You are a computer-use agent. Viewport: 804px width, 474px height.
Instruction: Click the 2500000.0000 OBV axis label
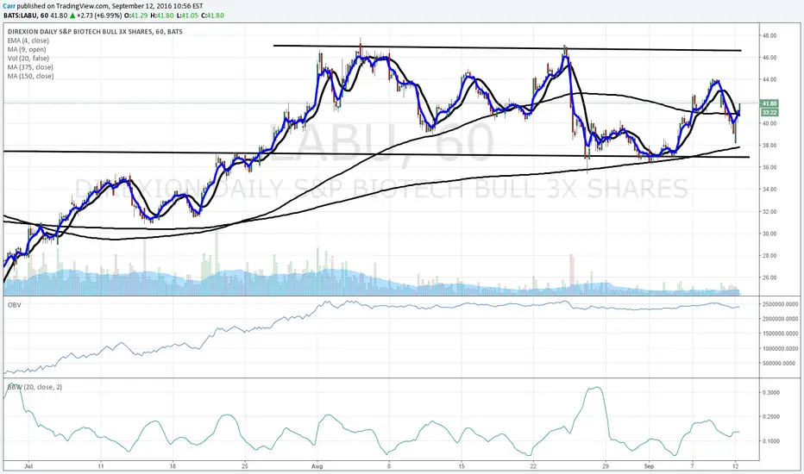pos(781,304)
